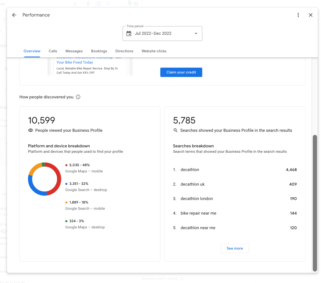Image resolution: width=326 pixels, height=283 pixels.
Task: Click the 'Searches breakdown' heading
Action: click(193, 146)
